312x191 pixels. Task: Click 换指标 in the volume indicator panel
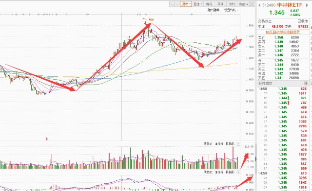point(230,143)
